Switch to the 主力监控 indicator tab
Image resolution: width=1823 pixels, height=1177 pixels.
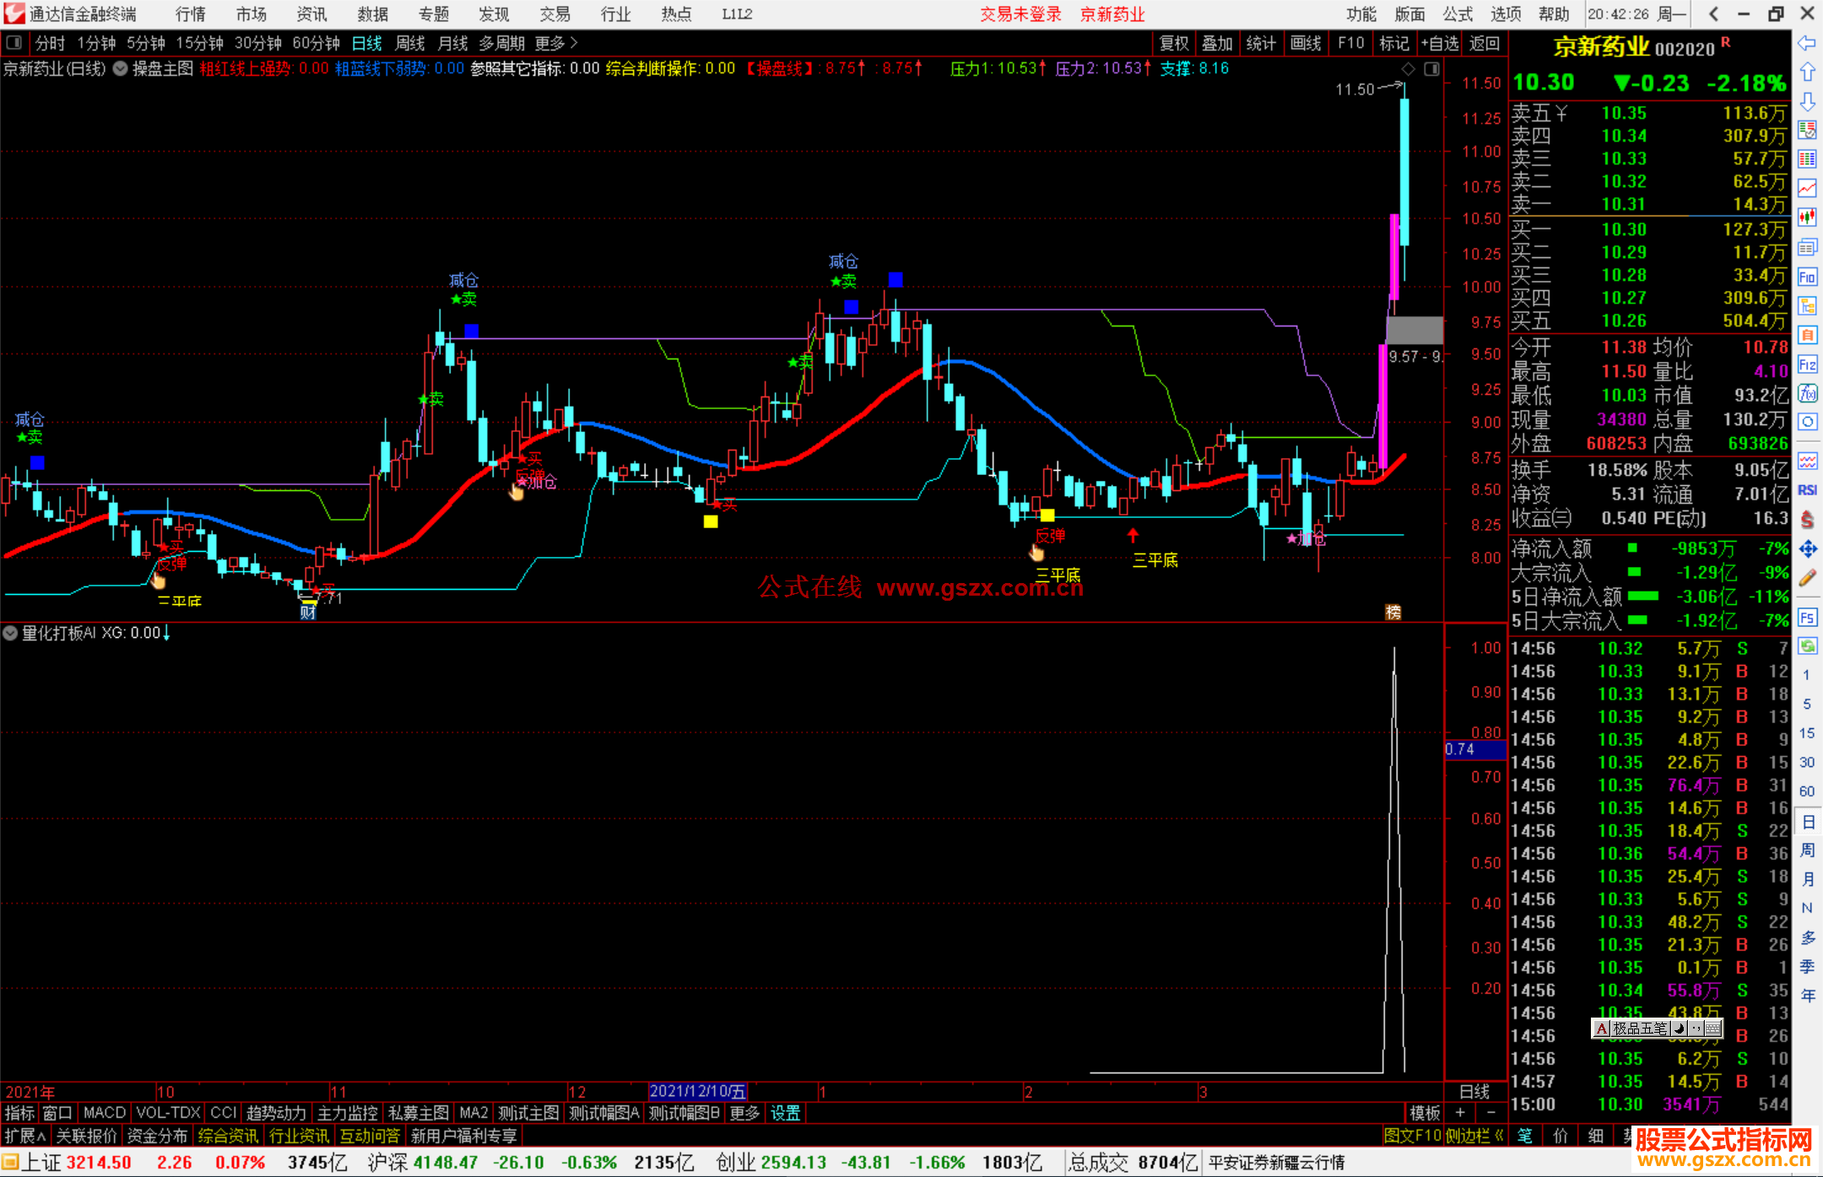coord(348,1113)
